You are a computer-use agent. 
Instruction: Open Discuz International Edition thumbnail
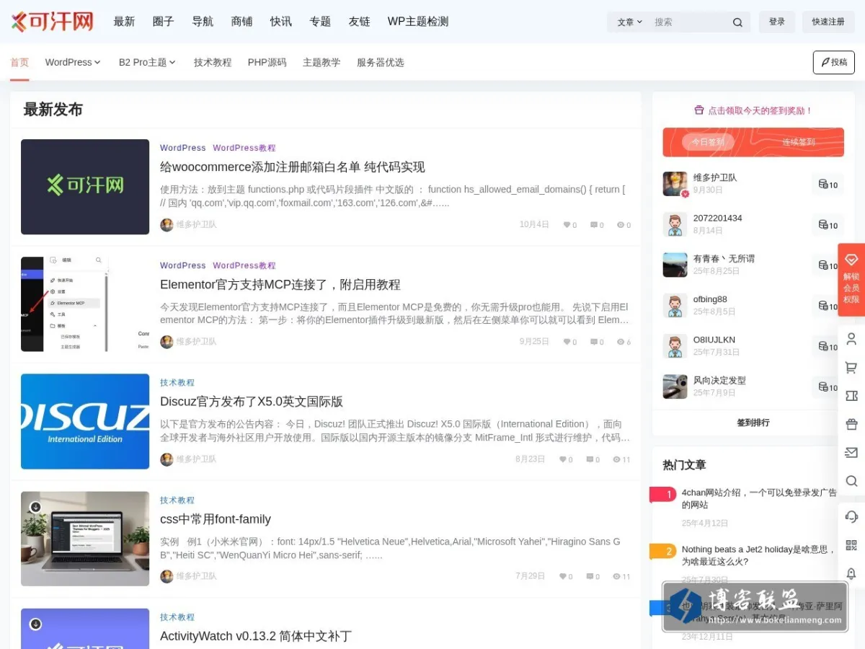85,421
